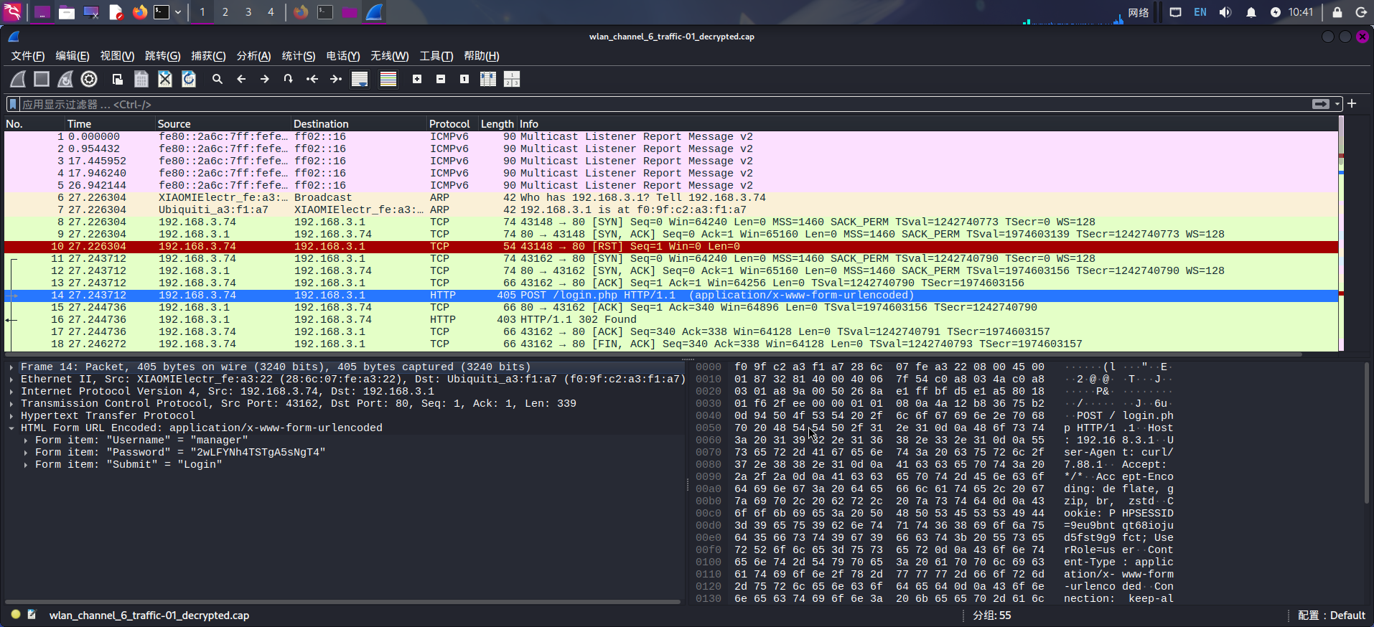Add a display filter button
1374x627 pixels.
tap(1352, 104)
